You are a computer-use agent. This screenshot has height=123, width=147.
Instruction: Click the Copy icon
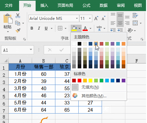click(17, 23)
